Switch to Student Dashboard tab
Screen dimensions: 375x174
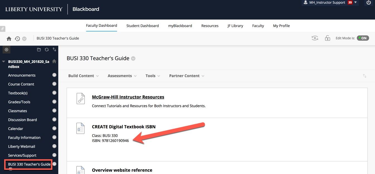pyautogui.click(x=143, y=26)
